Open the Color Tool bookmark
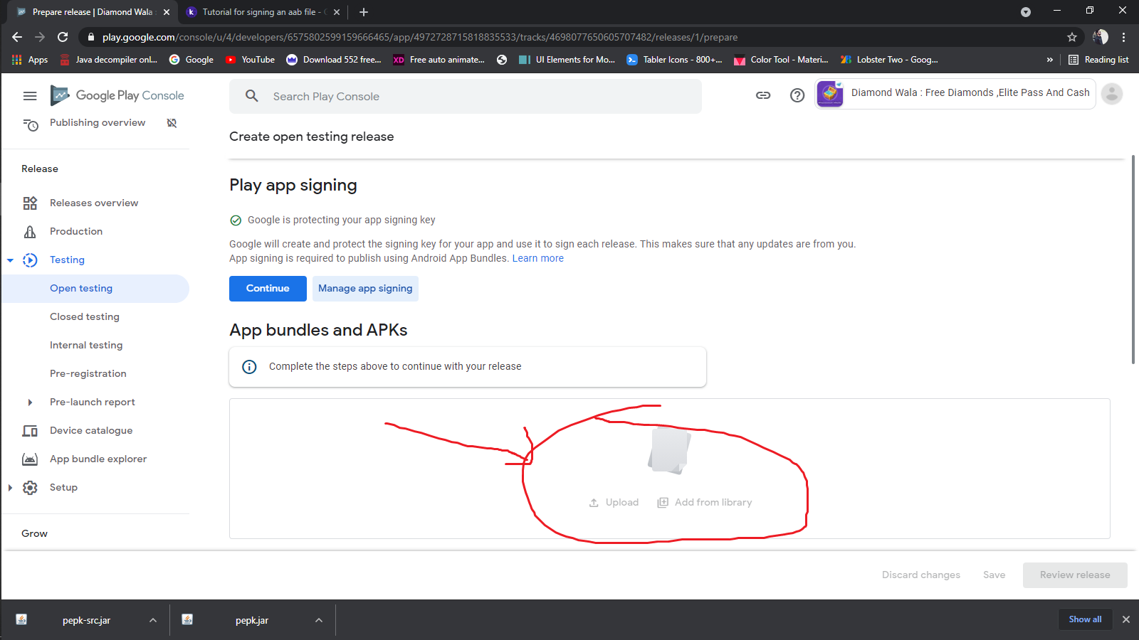 pyautogui.click(x=781, y=60)
